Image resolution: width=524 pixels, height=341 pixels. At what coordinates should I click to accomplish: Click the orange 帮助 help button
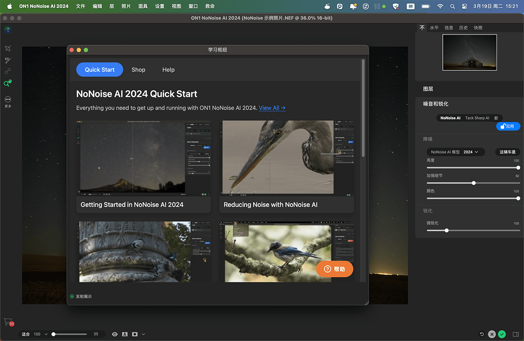tap(334, 269)
